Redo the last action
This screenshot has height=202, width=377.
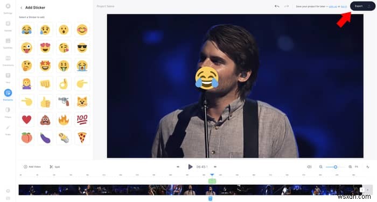pos(287,6)
